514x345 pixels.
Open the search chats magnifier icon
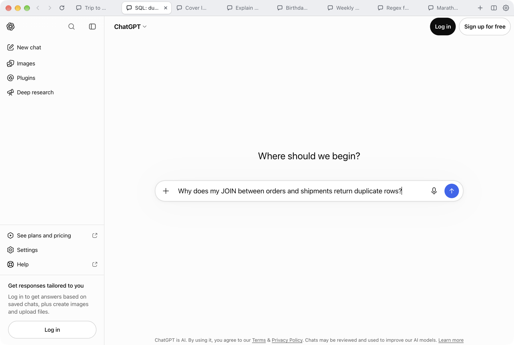pyautogui.click(x=71, y=27)
